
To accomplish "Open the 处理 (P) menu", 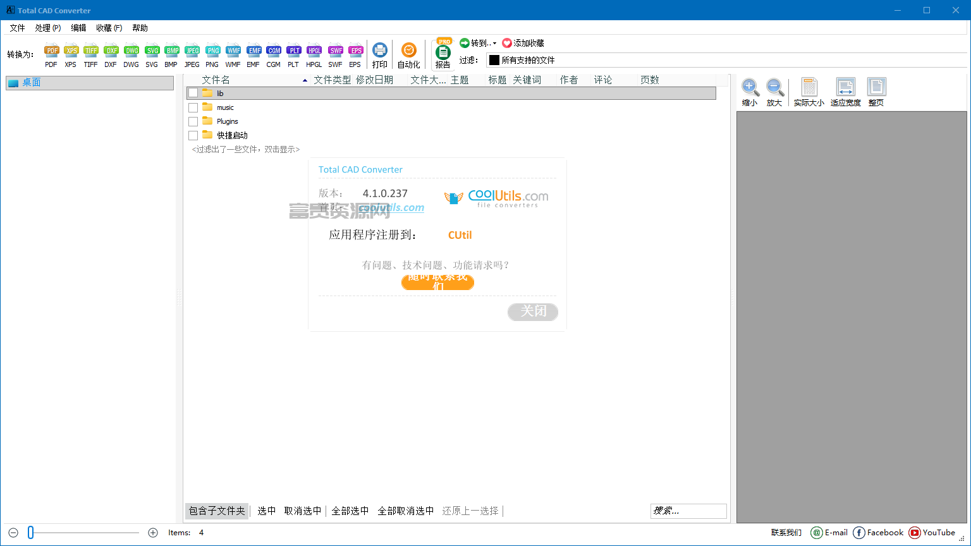I will pos(48,28).
